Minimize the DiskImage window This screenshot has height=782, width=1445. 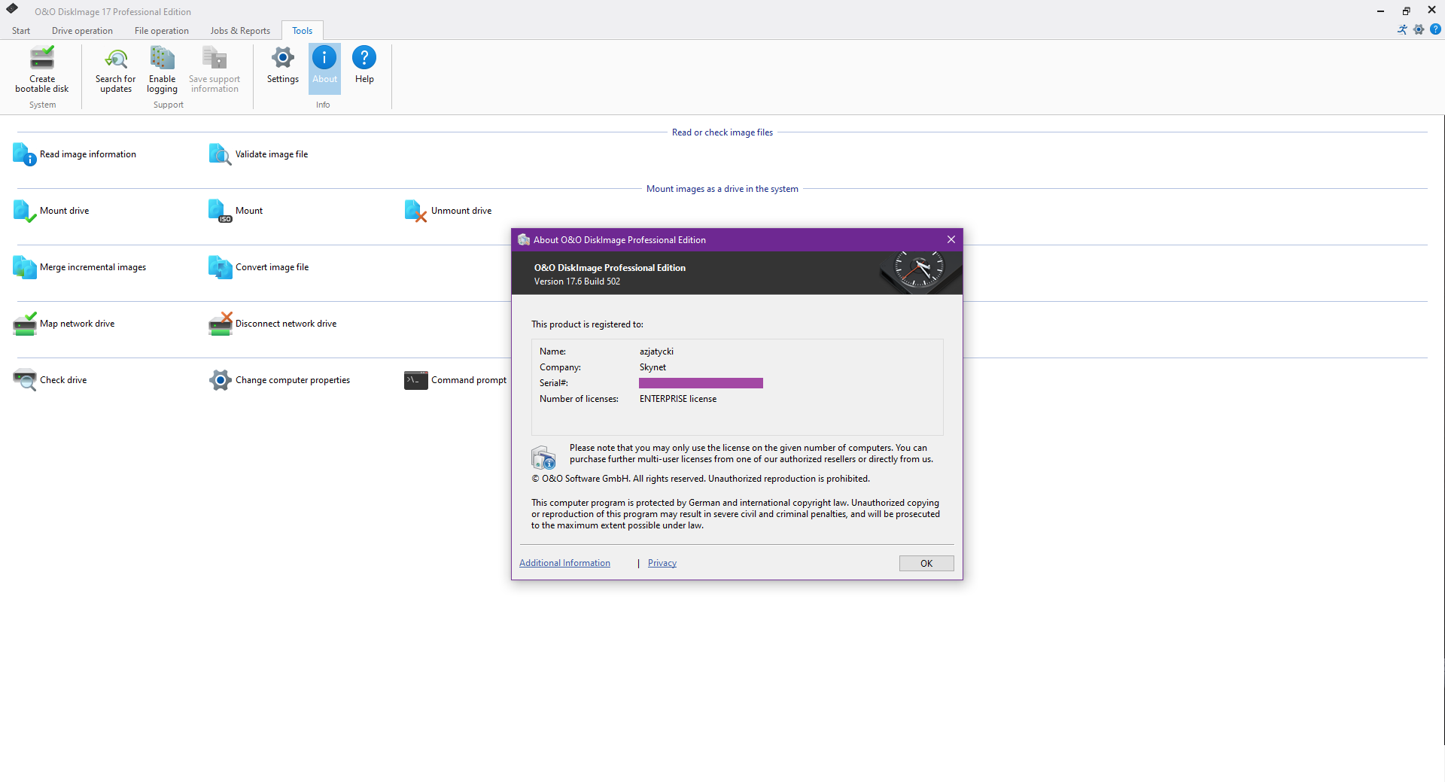[x=1380, y=11]
